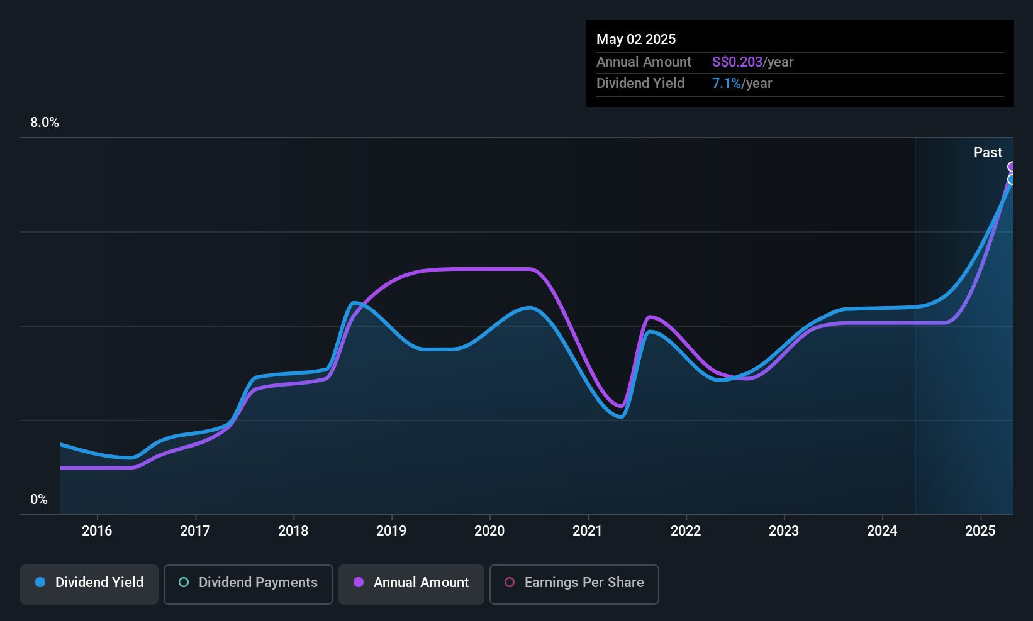Click the blue Dividend Yield legend dot
This screenshot has height=621, width=1033.
(x=40, y=583)
